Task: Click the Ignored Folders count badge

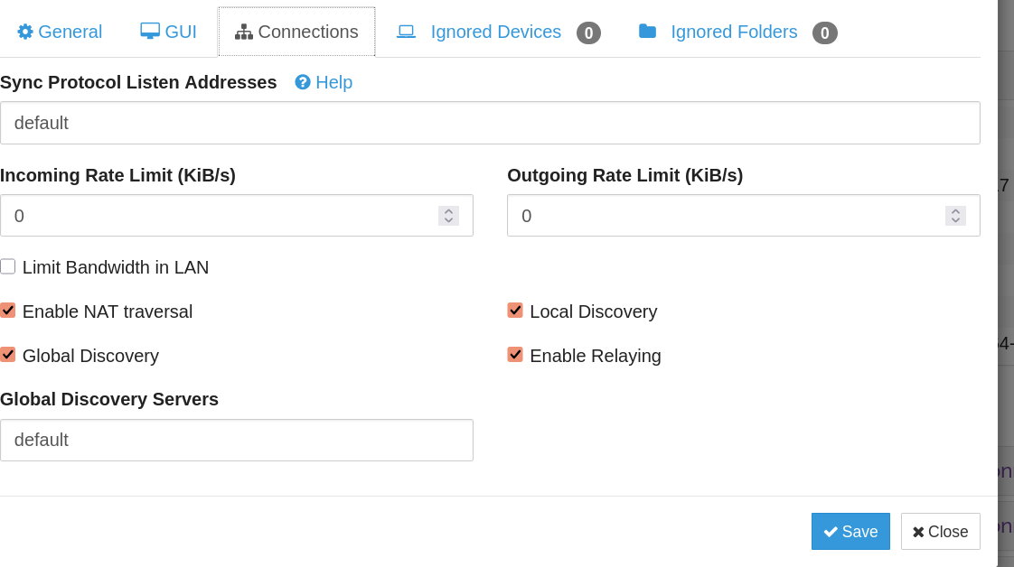Action: pyautogui.click(x=824, y=33)
